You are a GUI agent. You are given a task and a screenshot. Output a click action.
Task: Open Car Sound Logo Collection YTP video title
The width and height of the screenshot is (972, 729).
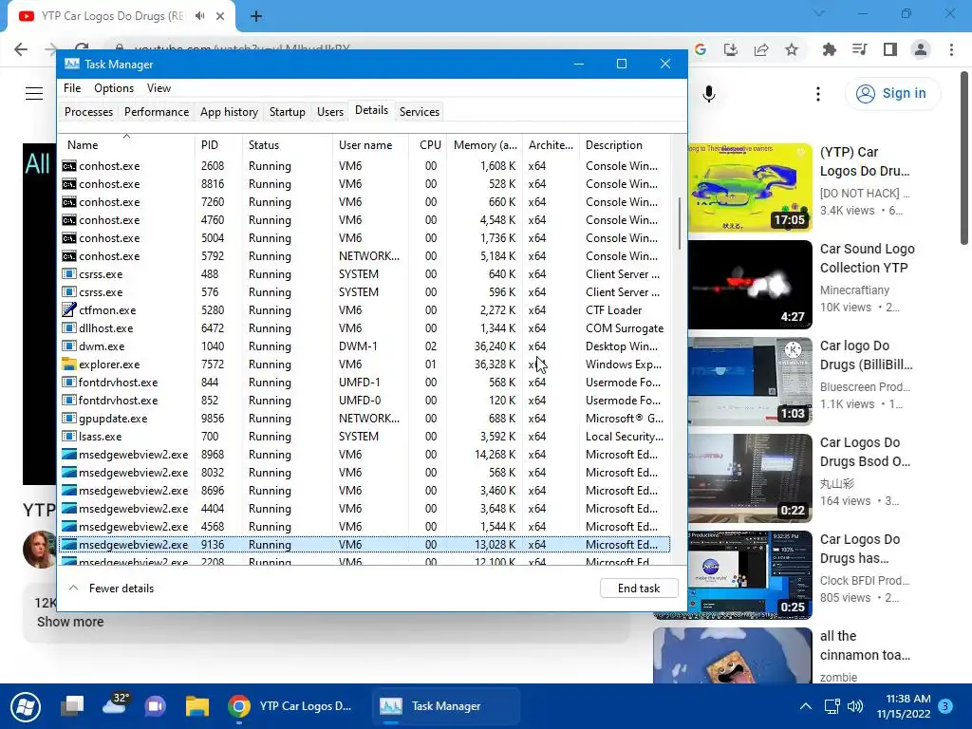867,258
